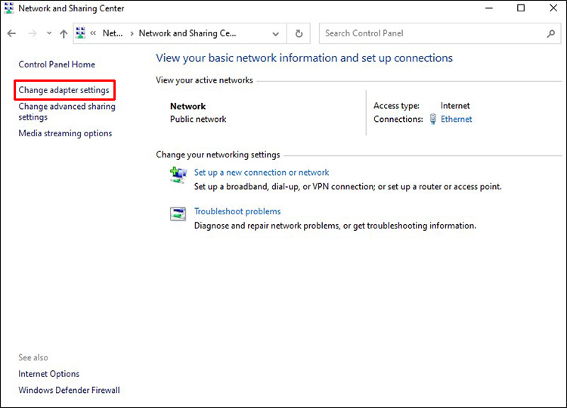The width and height of the screenshot is (567, 408).
Task: Open the Recent locations dropdown arrow
Action: pos(49,34)
